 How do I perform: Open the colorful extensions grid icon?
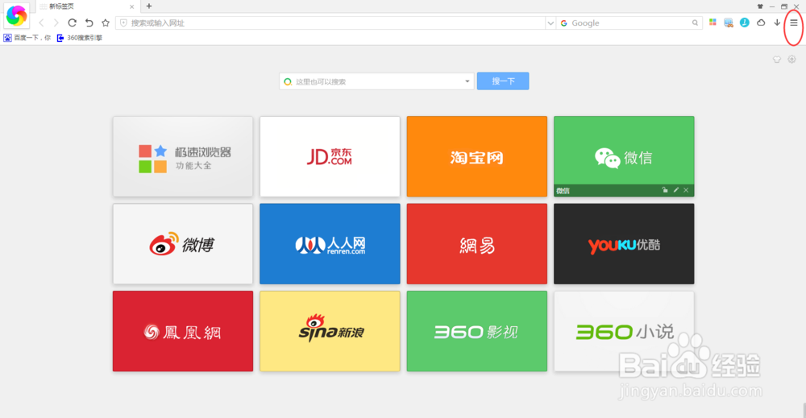713,23
